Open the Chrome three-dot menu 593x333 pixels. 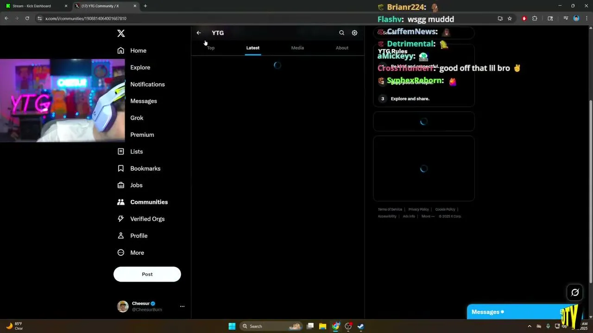587,18
